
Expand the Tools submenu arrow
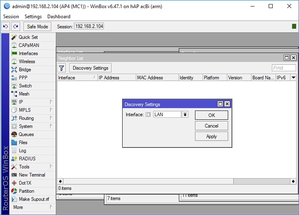pos(51,166)
